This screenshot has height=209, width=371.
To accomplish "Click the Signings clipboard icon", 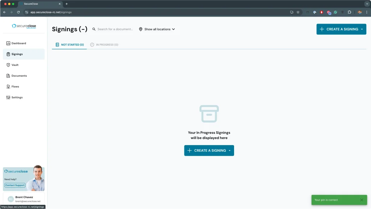I will tap(8, 54).
